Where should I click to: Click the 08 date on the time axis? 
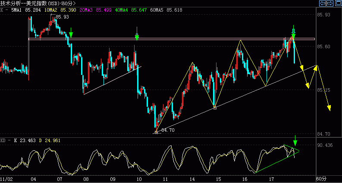(86, 179)
